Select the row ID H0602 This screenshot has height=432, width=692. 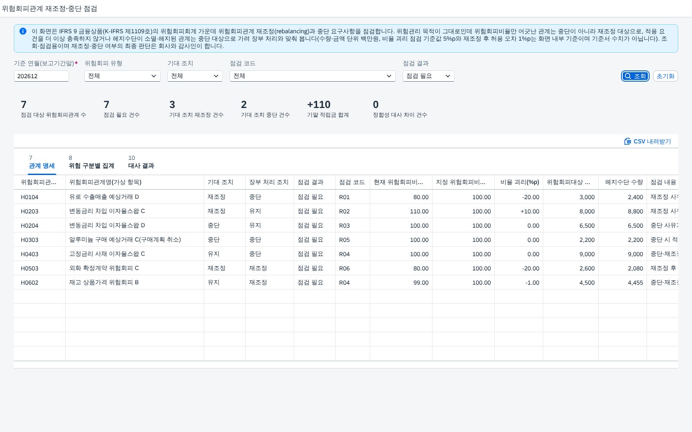pos(29,283)
